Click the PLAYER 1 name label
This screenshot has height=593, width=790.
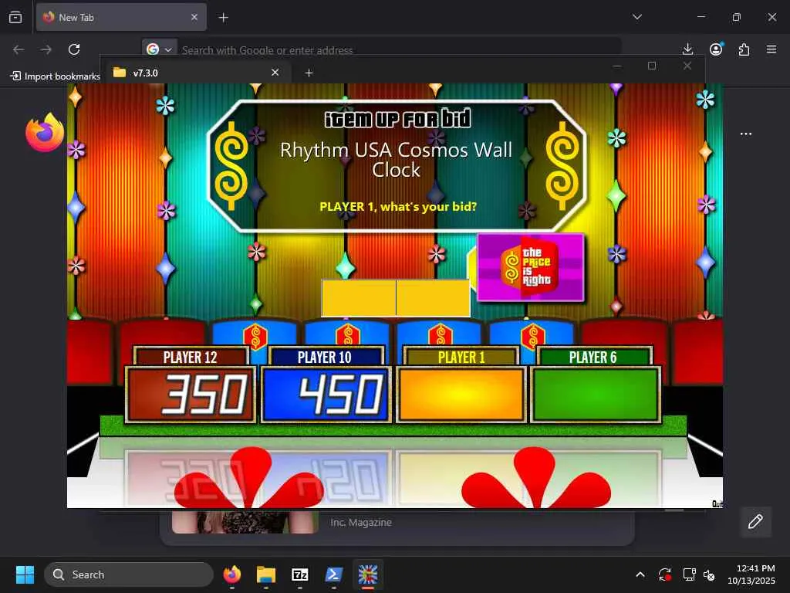(461, 357)
